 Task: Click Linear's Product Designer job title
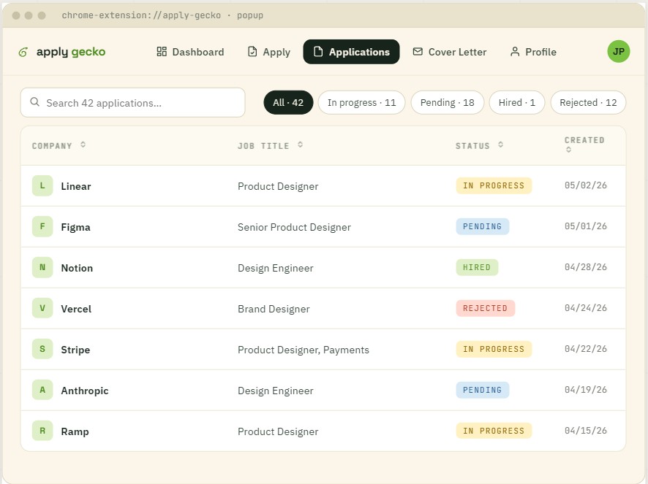pos(278,186)
